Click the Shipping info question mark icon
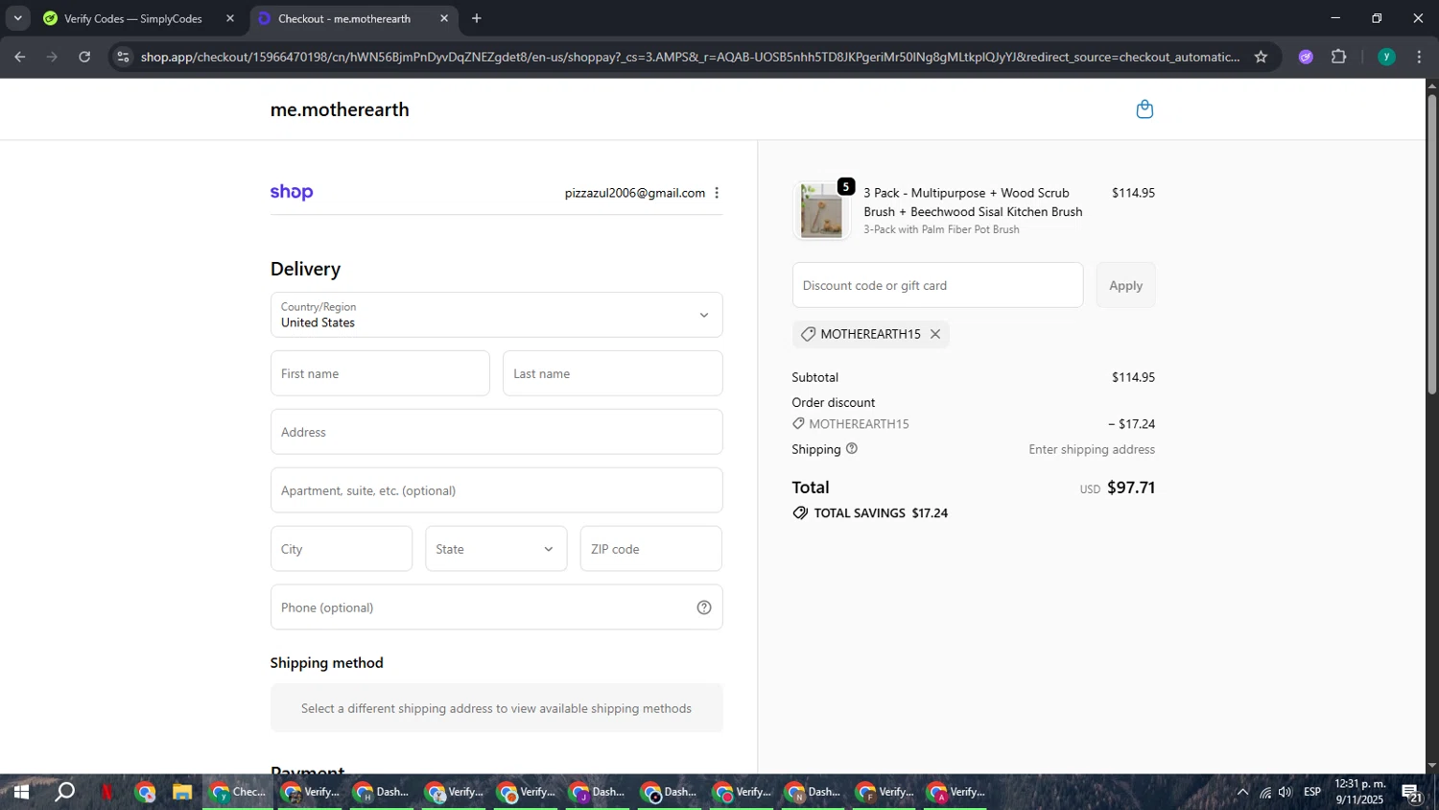 [852, 449]
